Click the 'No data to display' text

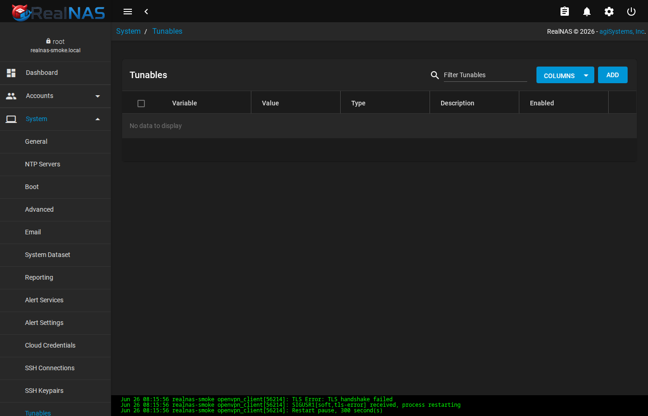[156, 126]
